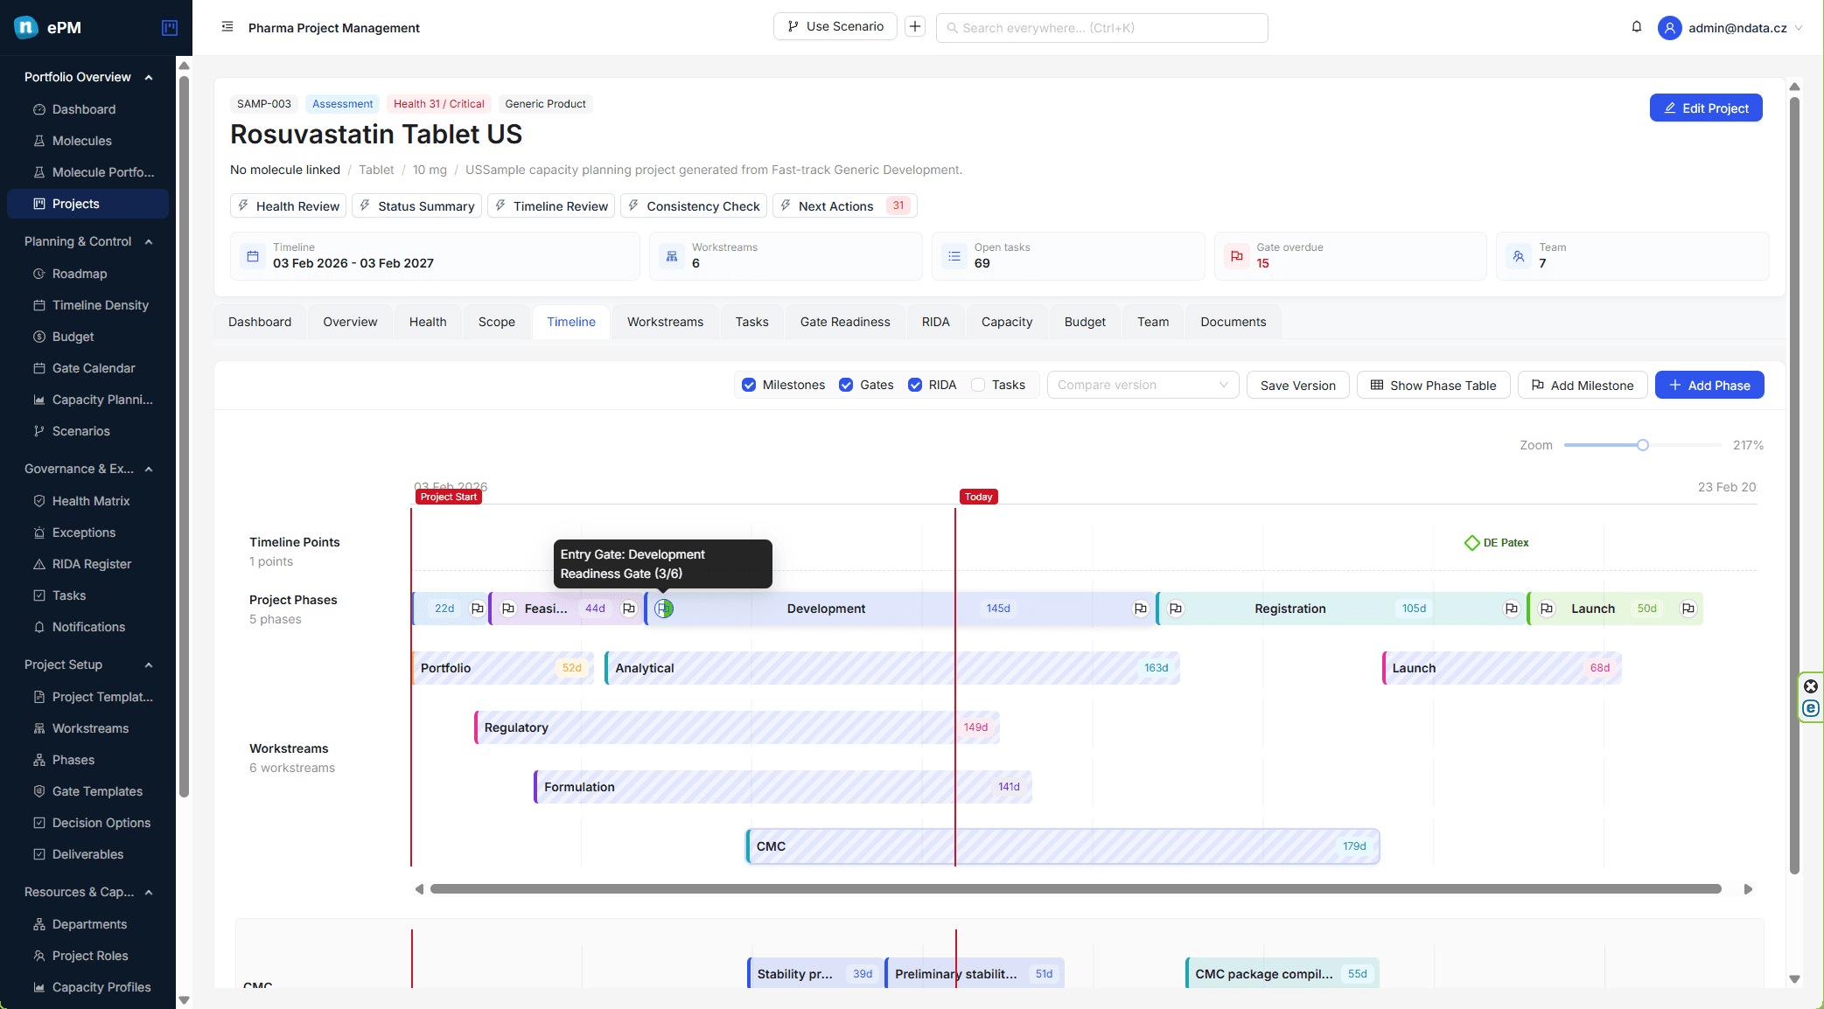Select the CMC workstream bar
1824x1009 pixels.
click(x=1062, y=846)
